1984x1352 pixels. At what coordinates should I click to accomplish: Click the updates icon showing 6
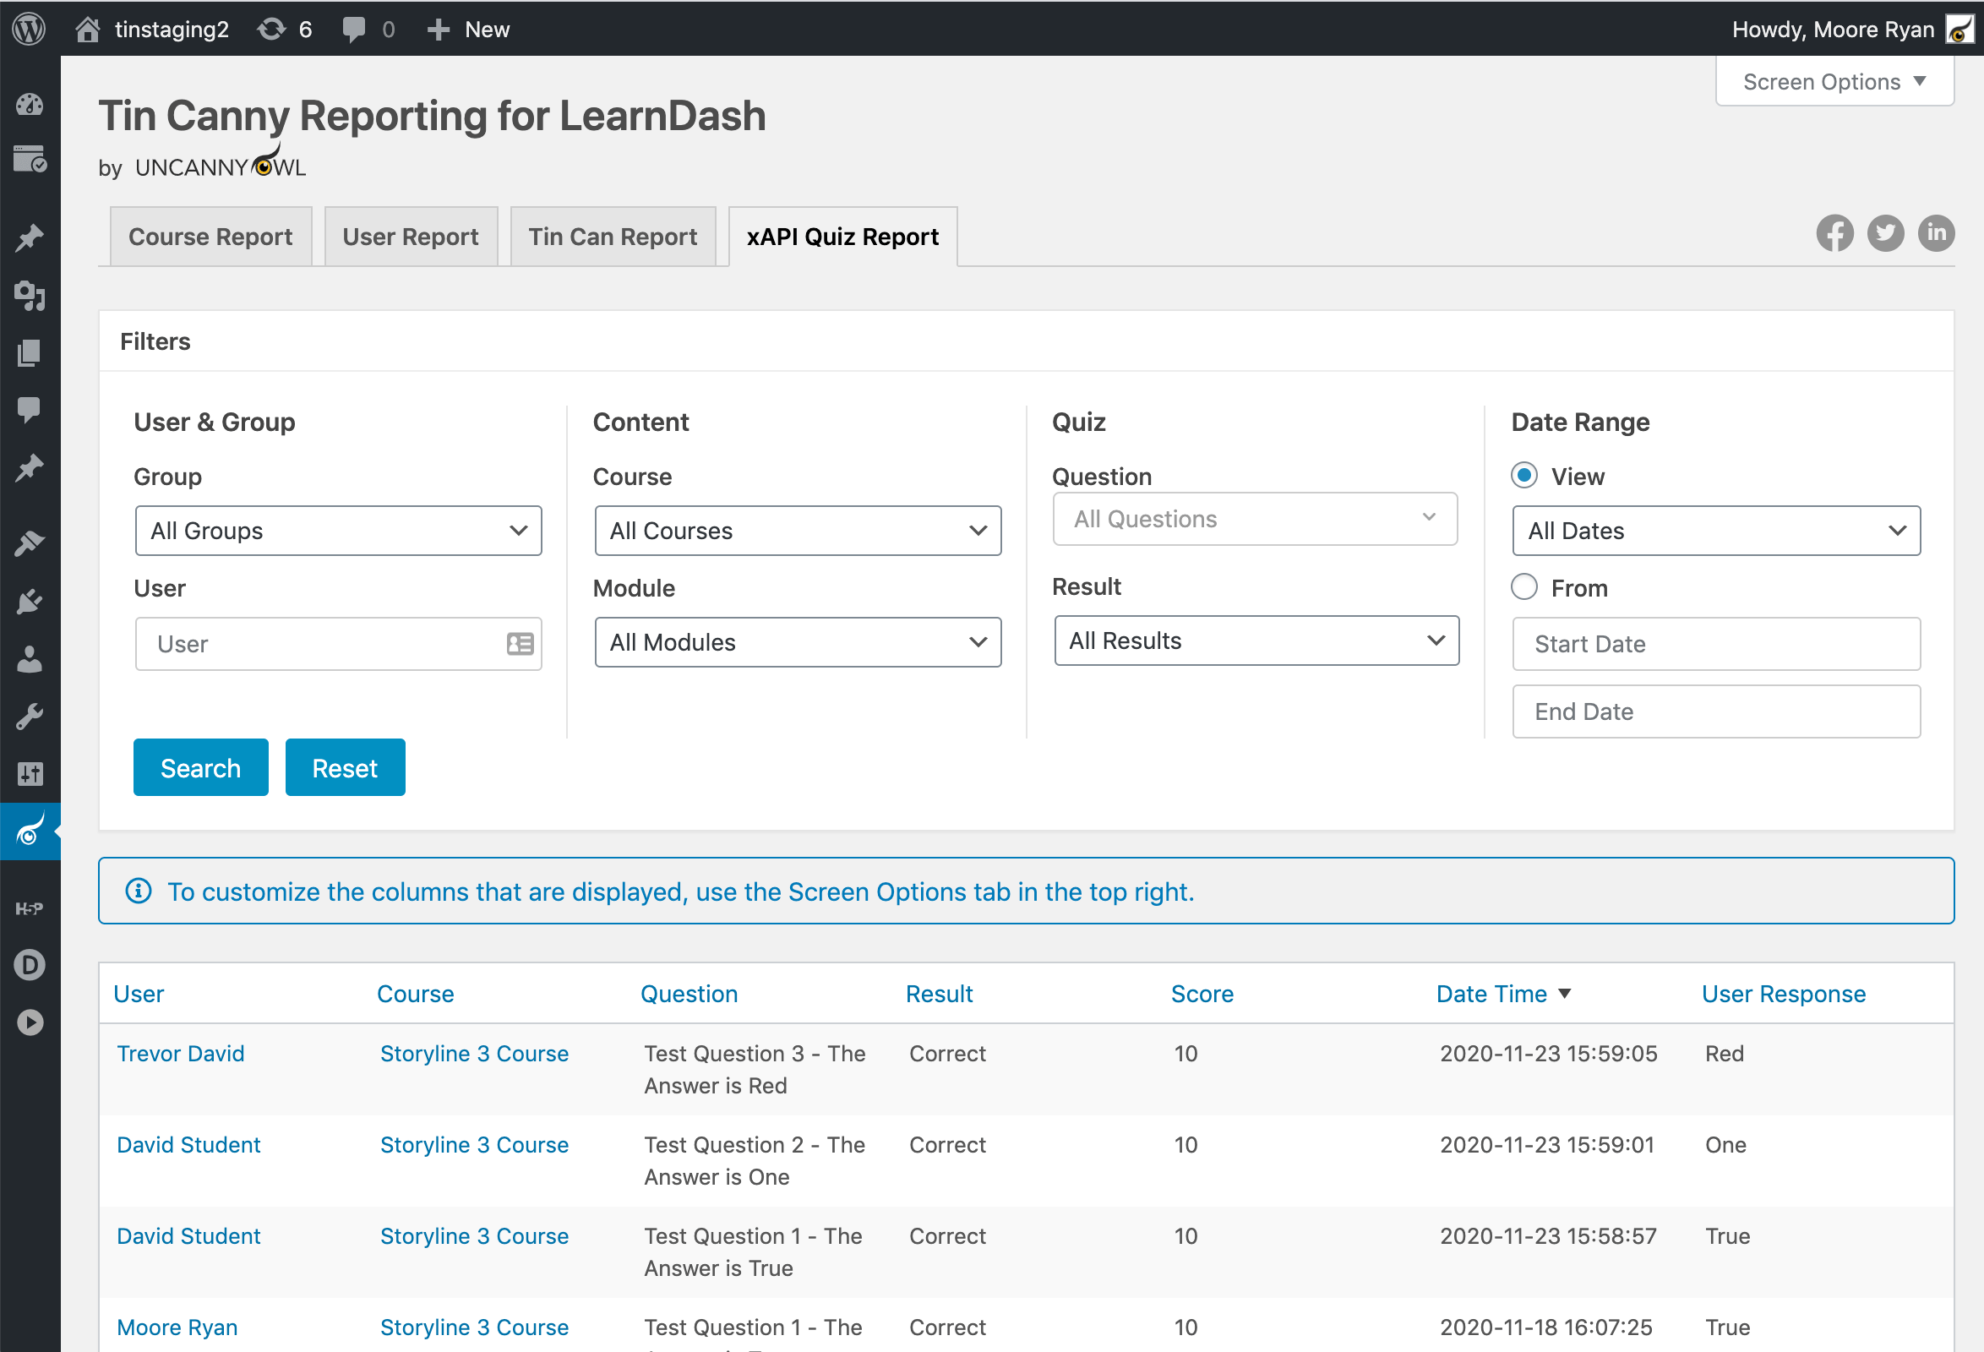tap(284, 29)
